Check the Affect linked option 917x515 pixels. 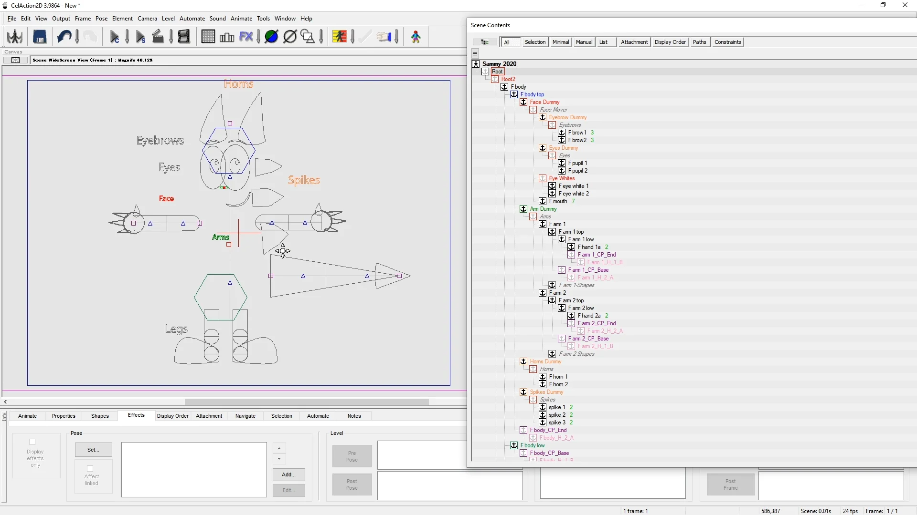tap(90, 469)
